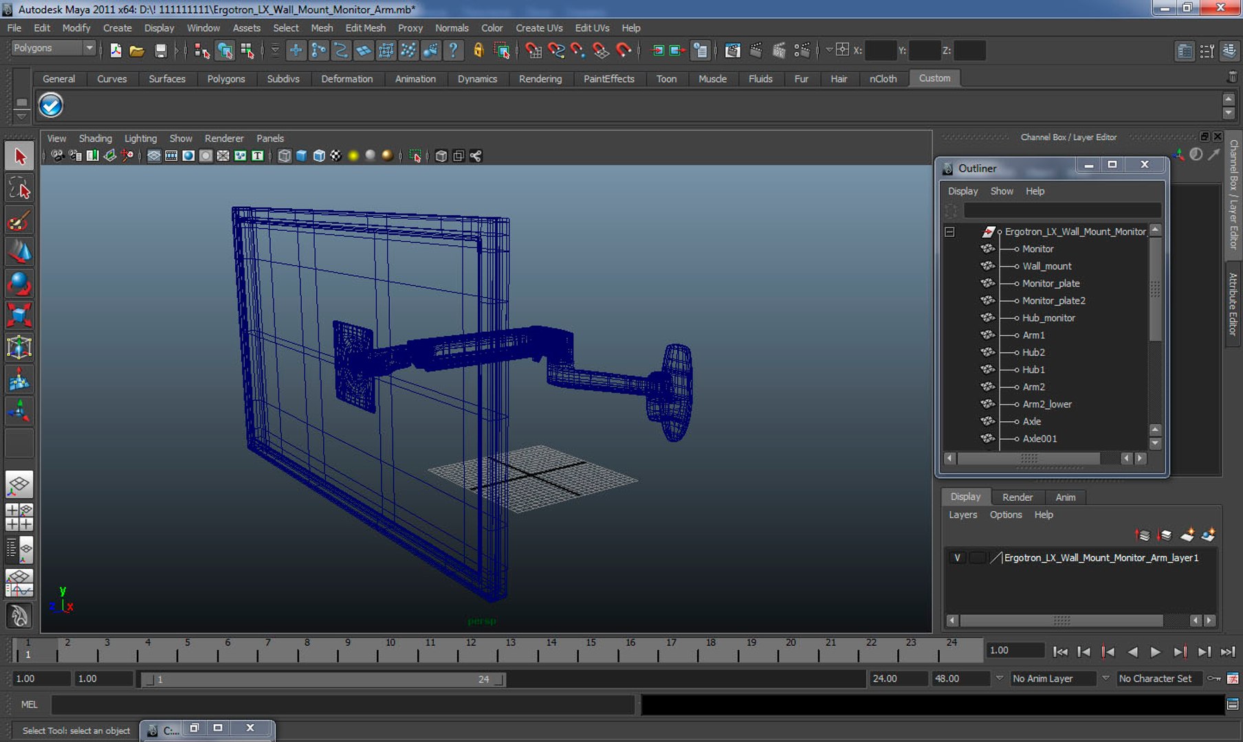
Task: Choose the Universal Manipulator tool
Action: 19,348
